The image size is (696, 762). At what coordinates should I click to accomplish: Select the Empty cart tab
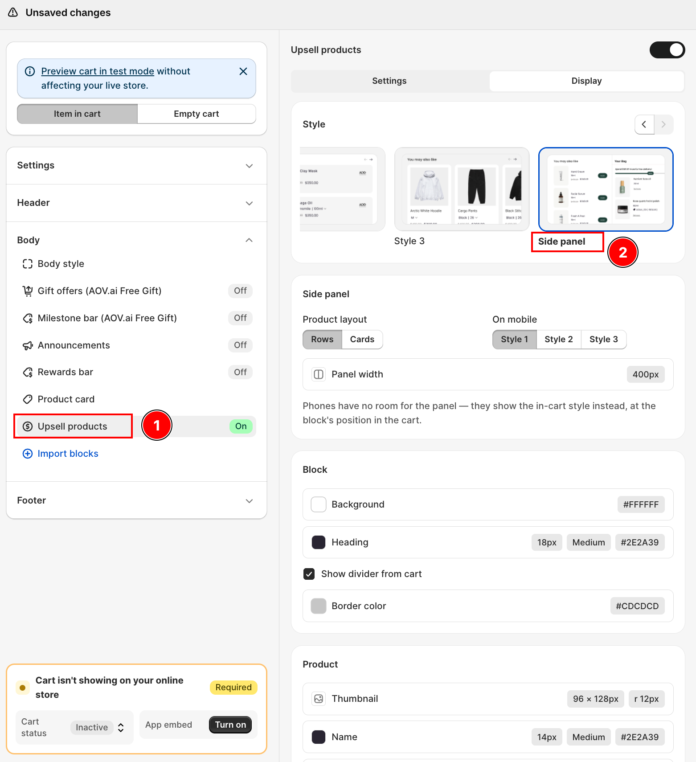coord(197,114)
